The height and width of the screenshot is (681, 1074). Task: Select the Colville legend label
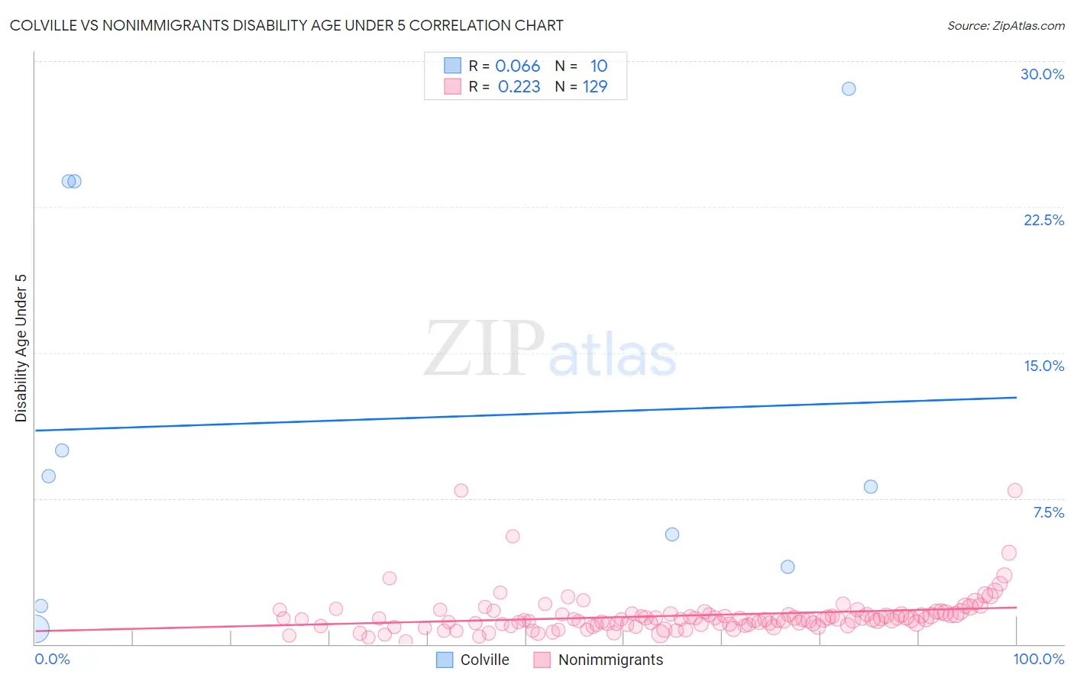click(485, 660)
